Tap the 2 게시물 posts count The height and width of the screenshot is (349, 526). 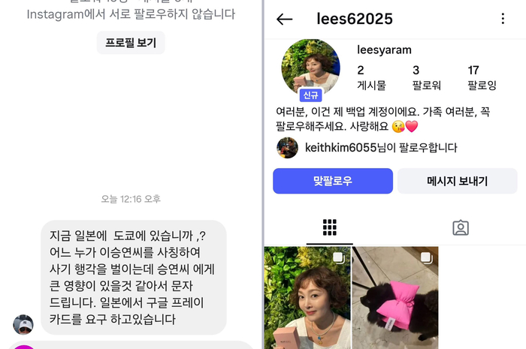click(x=371, y=77)
